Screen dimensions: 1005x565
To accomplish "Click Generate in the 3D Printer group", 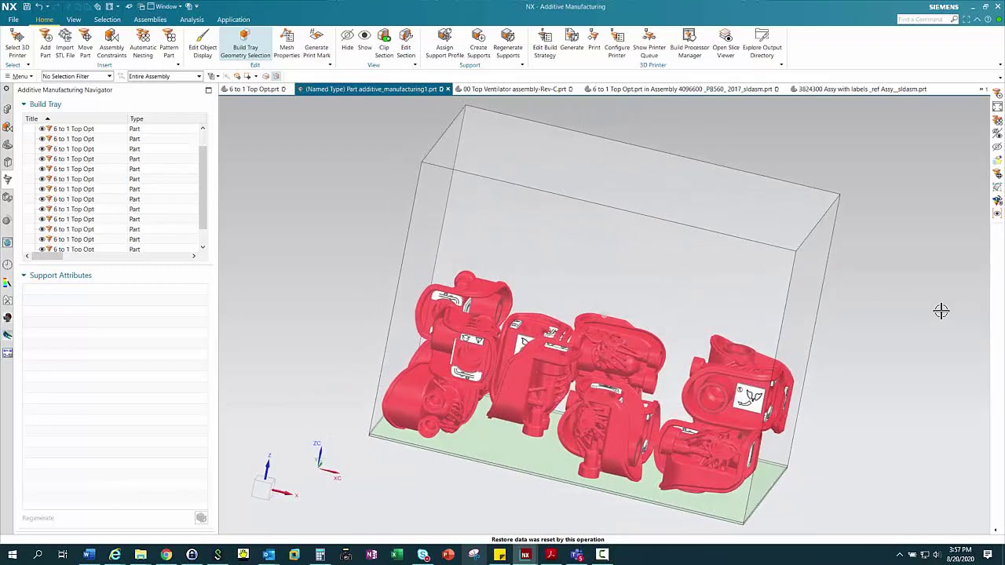I will click(x=572, y=39).
